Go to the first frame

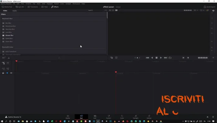click(147, 58)
